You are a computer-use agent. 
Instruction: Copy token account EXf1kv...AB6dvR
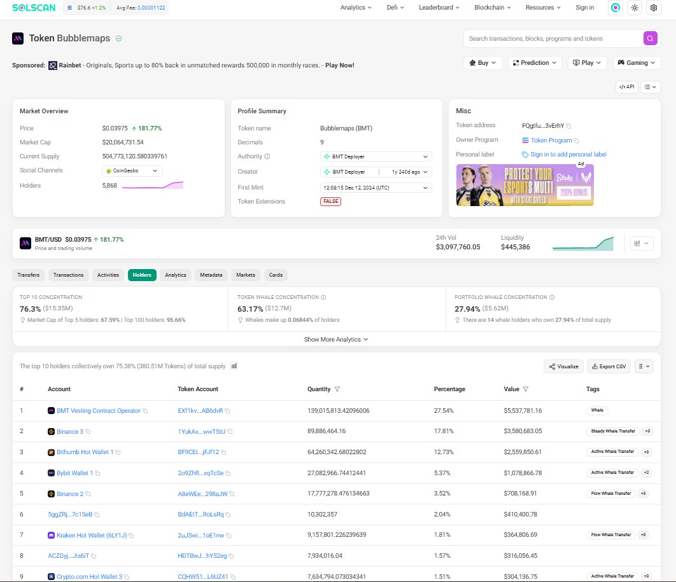point(227,411)
